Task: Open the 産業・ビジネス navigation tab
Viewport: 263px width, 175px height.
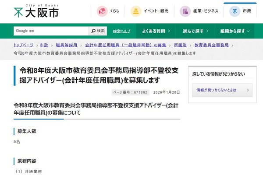Action: (199, 11)
